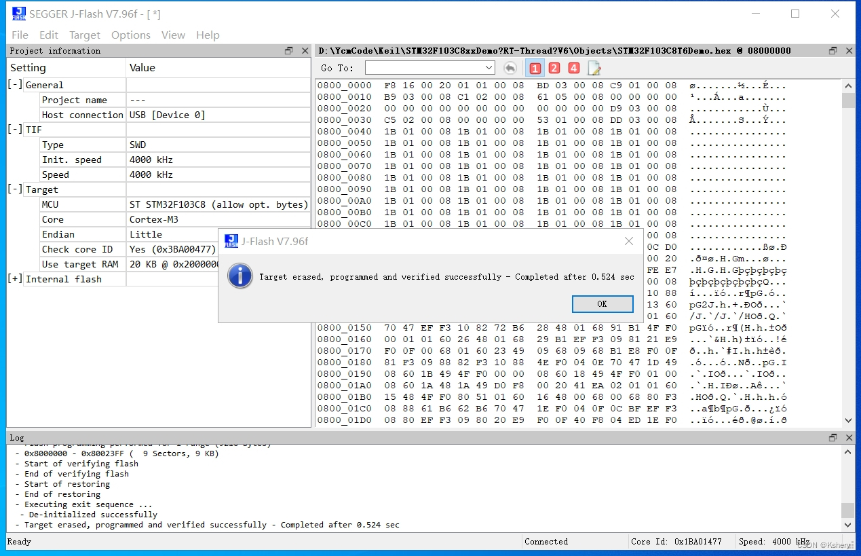Collapse the Target settings group
This screenshot has height=556, width=861.
[15, 189]
